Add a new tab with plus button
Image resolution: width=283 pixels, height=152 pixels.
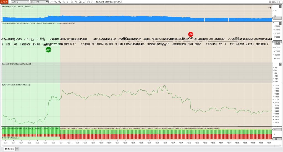tap(17, 149)
